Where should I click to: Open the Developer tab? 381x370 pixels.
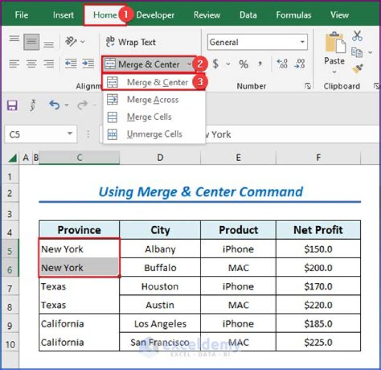click(x=155, y=15)
